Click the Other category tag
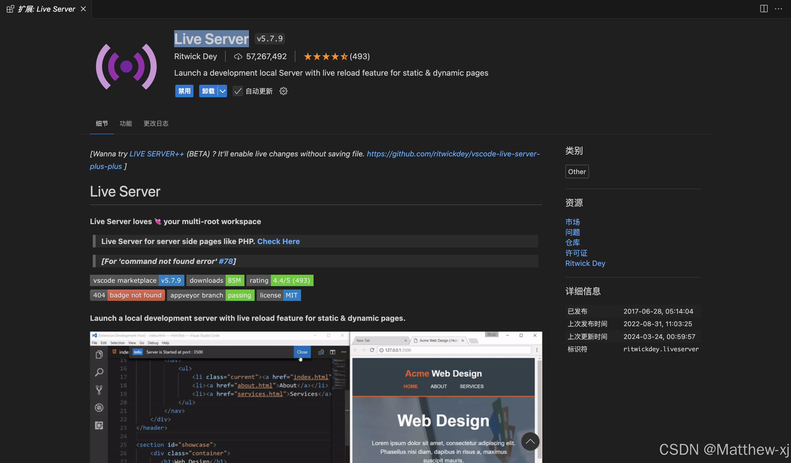Viewport: 791px width, 463px height. pyautogui.click(x=577, y=171)
